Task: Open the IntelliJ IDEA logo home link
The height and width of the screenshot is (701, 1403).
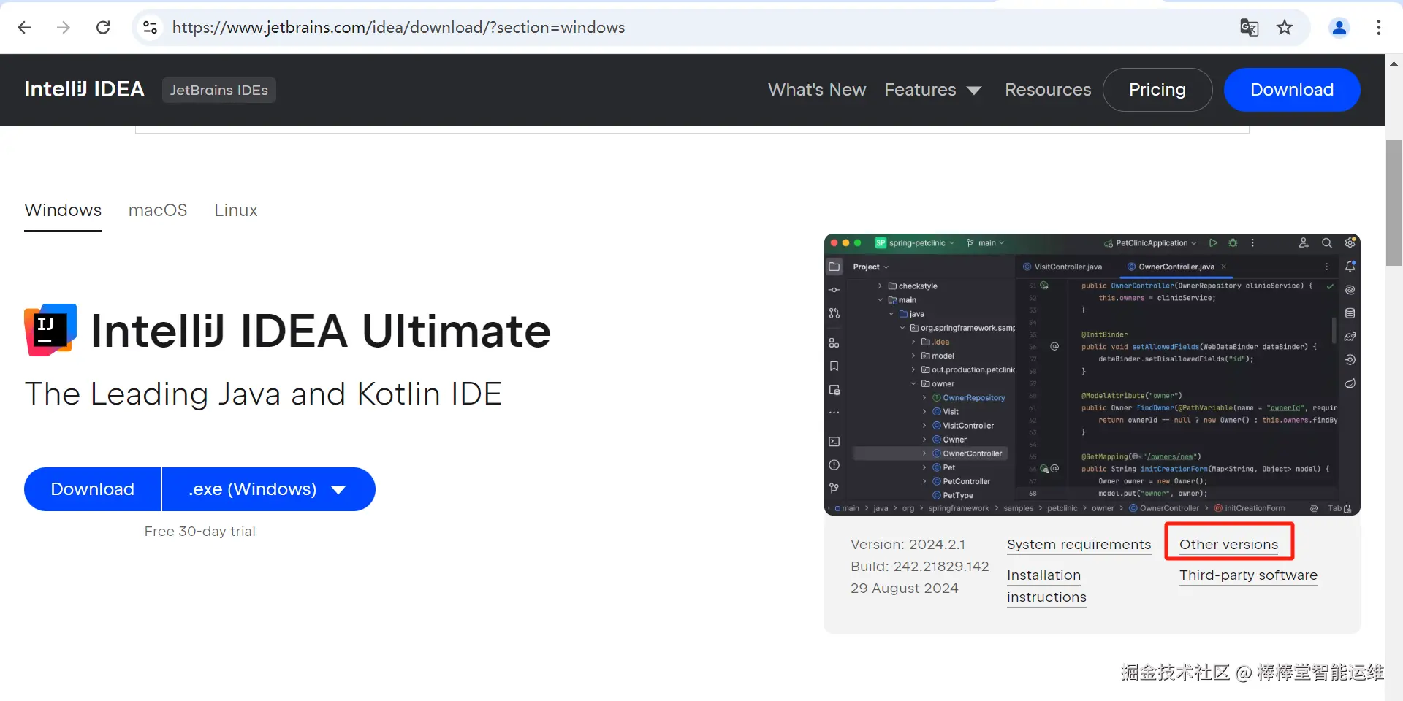Action: coord(84,89)
